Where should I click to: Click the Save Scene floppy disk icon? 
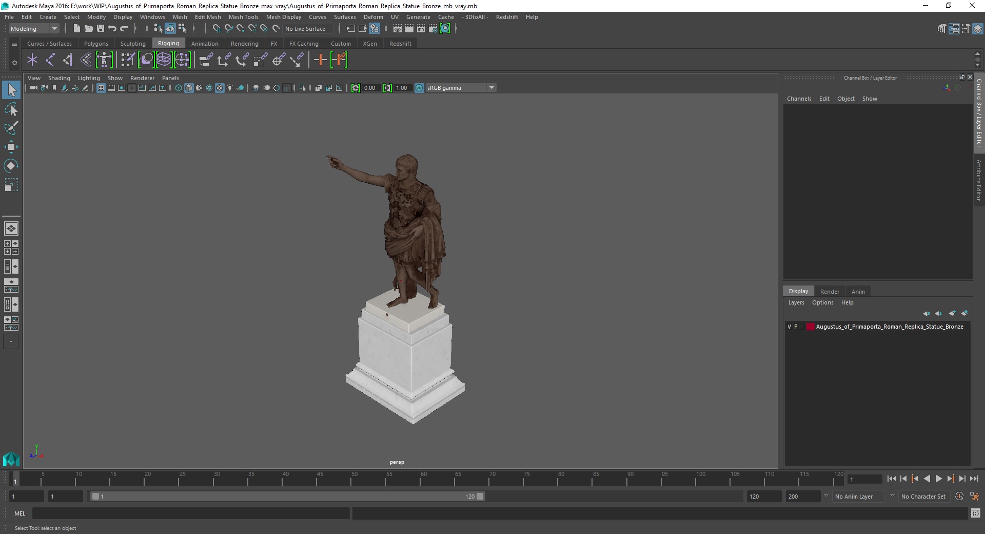click(101, 29)
